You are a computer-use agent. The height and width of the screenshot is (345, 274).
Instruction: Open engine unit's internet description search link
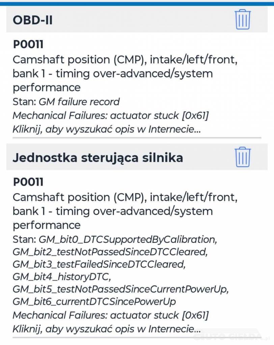(107, 328)
